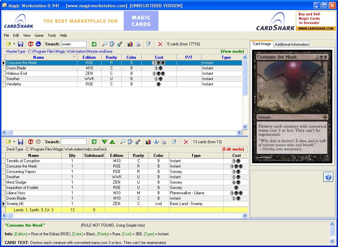Click the blue help question mark button
338x247 pixels.
point(328,177)
